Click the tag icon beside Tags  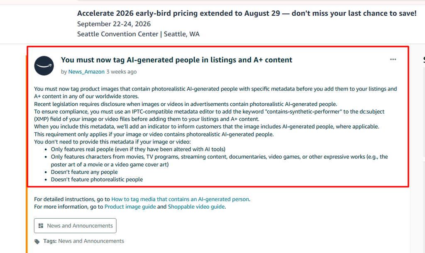(x=37, y=241)
